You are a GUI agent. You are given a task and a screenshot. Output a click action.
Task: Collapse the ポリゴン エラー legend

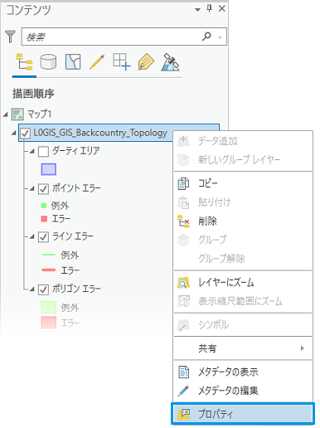[x=32, y=289]
